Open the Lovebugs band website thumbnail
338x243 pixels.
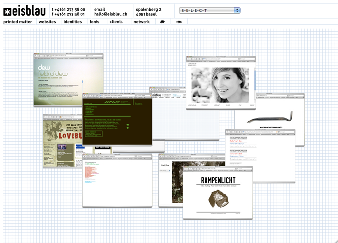pos(61,142)
